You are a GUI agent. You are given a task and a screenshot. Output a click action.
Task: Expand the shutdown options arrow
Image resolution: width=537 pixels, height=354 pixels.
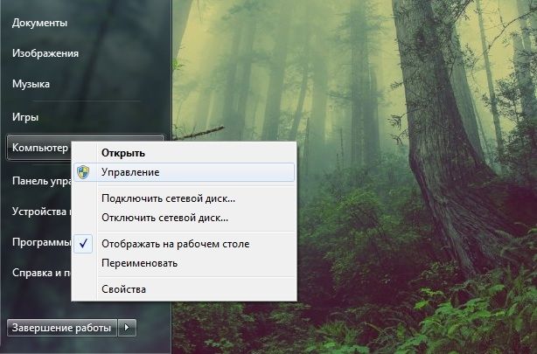click(x=129, y=328)
